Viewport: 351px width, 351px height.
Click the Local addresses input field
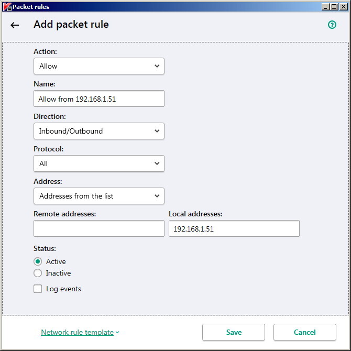click(234, 228)
